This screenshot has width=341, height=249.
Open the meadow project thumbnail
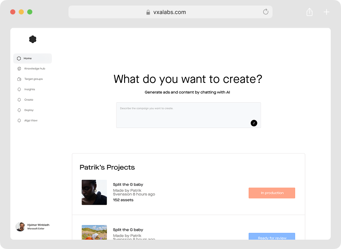point(94,232)
